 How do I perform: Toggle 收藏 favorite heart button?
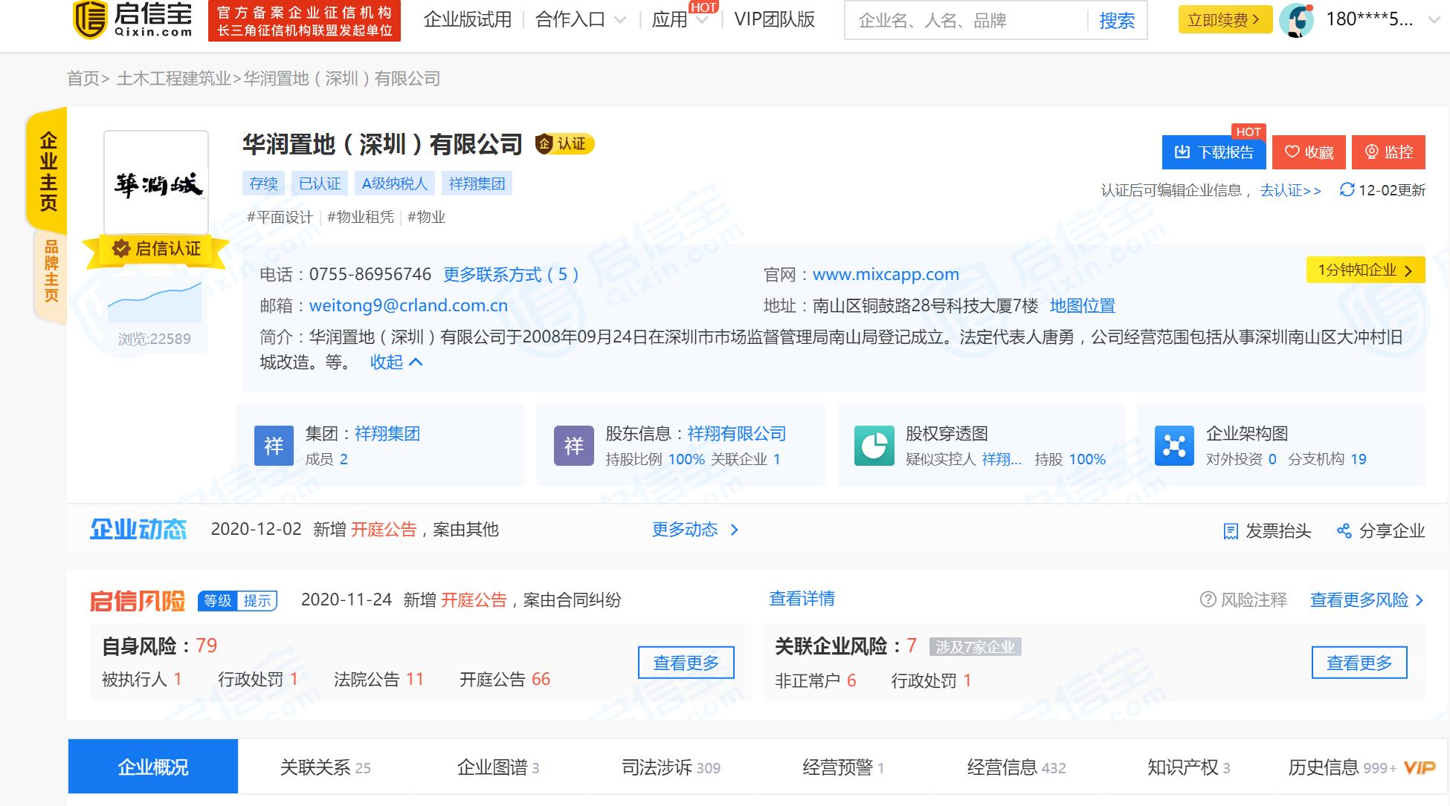tap(1309, 152)
